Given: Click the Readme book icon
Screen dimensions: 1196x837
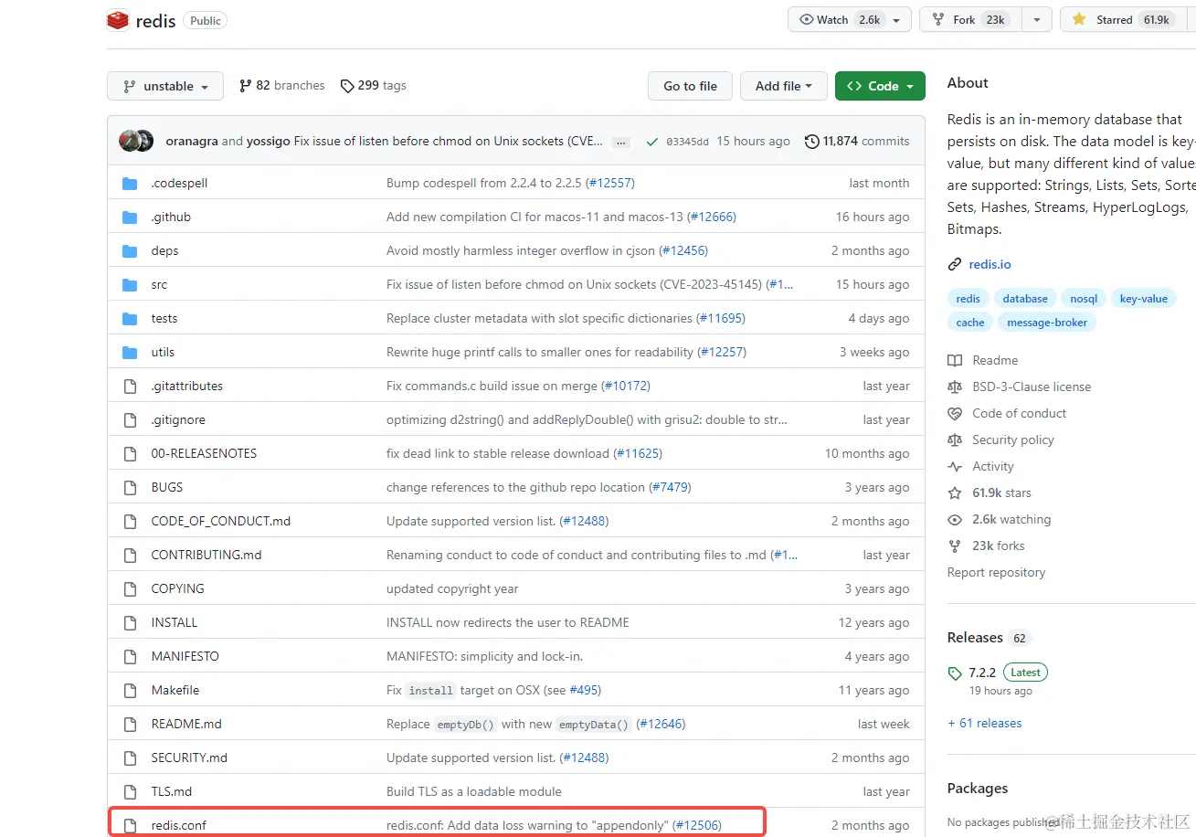Looking at the screenshot, I should point(955,361).
